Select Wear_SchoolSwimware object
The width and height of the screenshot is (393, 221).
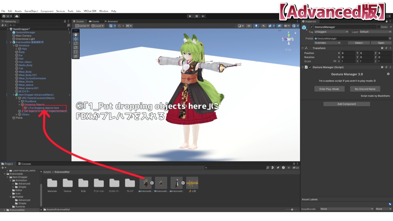pyautogui.click(x=32, y=78)
